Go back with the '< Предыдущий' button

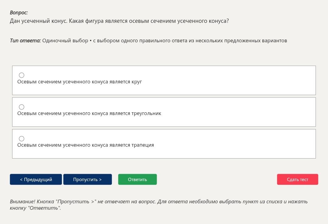[x=36, y=179]
